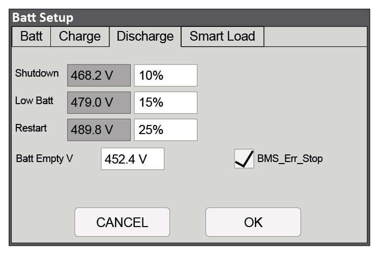Screen dimensions: 380x255
Task: Click the Restart 489.8 V voltage field
Action: [99, 130]
